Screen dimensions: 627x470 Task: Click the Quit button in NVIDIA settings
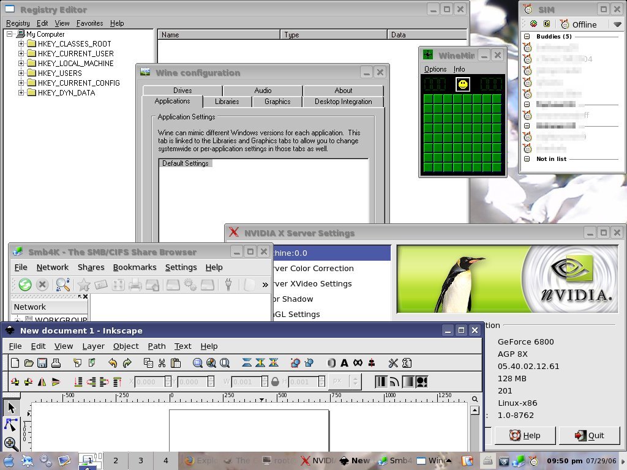(x=589, y=435)
